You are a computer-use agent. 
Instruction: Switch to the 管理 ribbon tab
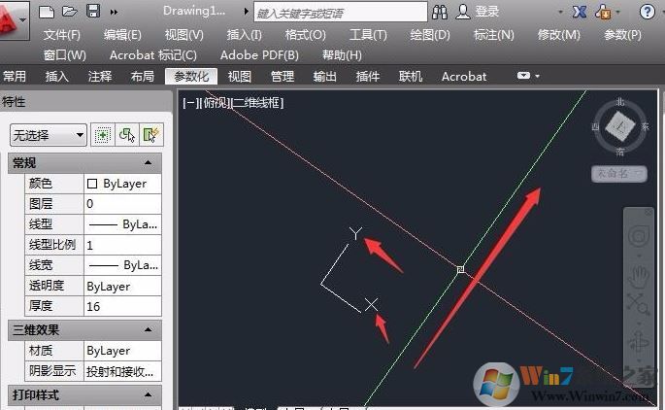coord(283,77)
